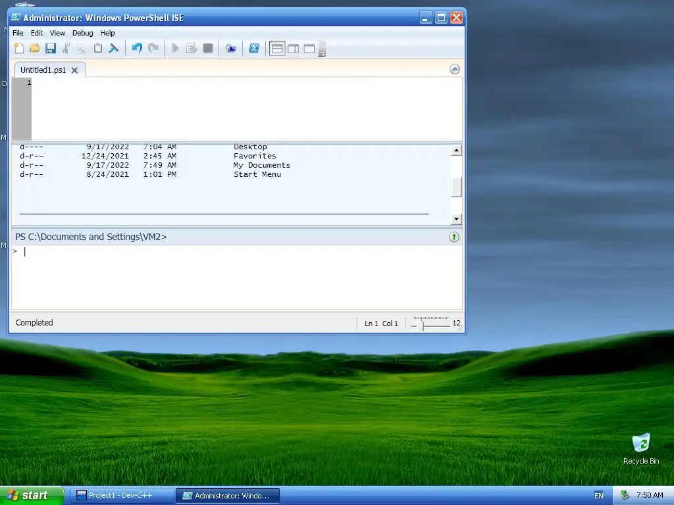The image size is (674, 505).
Task: Open the File menu
Action: 18,33
